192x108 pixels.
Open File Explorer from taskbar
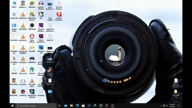(71, 106)
